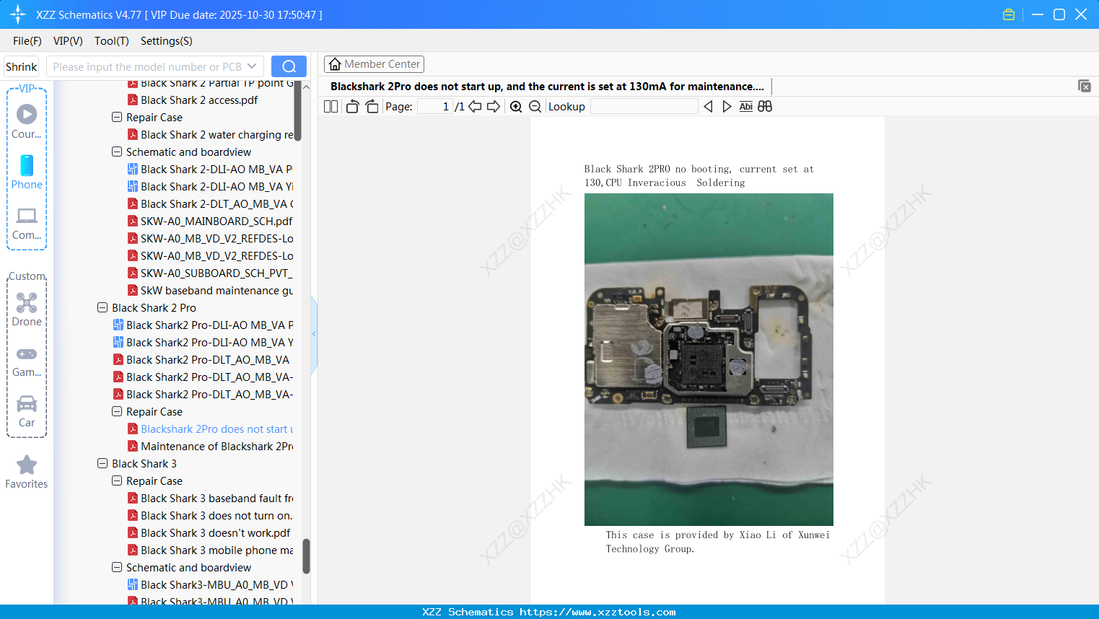Click the Member Center button
Viewport: 1099px width, 619px height.
pyautogui.click(x=374, y=63)
